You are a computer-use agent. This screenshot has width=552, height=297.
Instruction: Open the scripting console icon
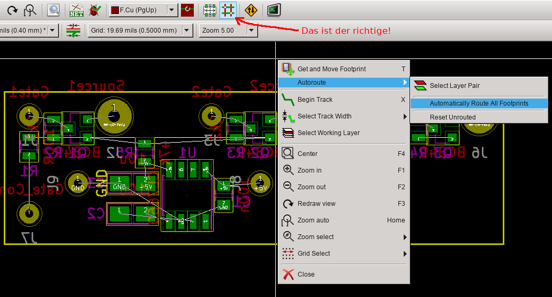click(274, 10)
